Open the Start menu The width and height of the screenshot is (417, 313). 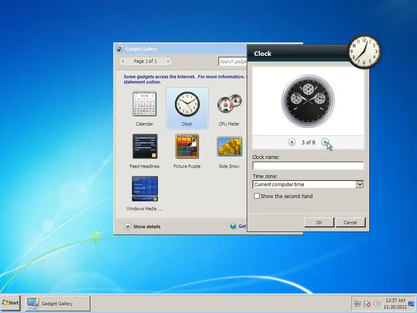pyautogui.click(x=10, y=303)
